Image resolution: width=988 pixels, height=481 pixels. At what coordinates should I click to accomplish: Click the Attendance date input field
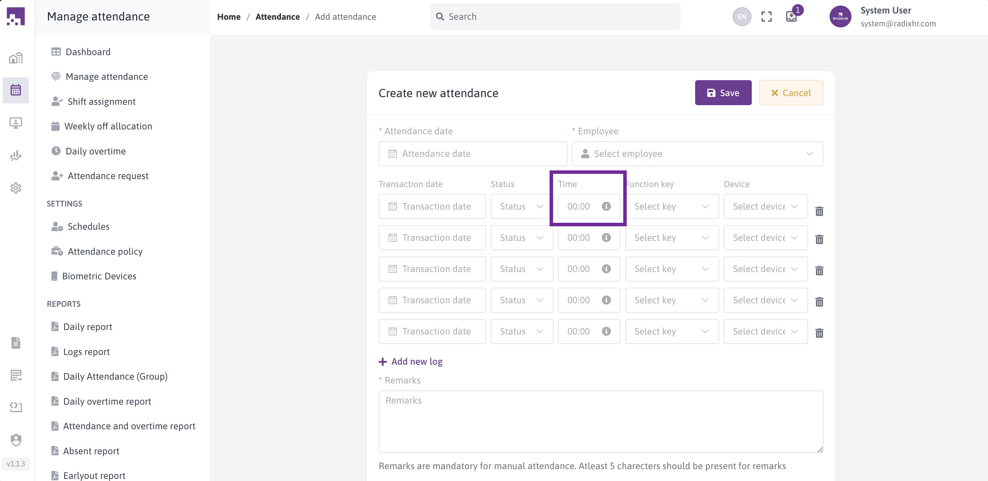[x=472, y=154]
